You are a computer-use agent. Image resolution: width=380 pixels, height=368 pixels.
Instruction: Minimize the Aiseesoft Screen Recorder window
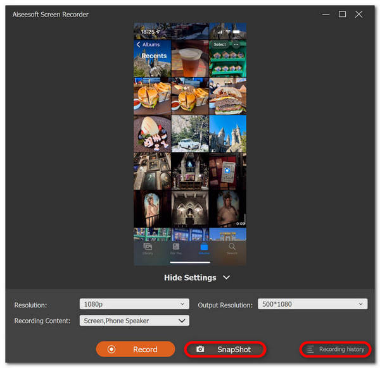[x=326, y=15]
